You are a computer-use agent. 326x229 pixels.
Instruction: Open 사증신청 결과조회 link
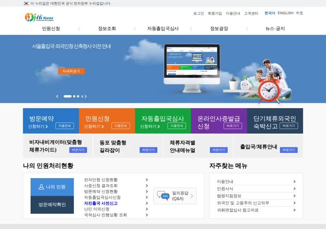tap(101, 185)
